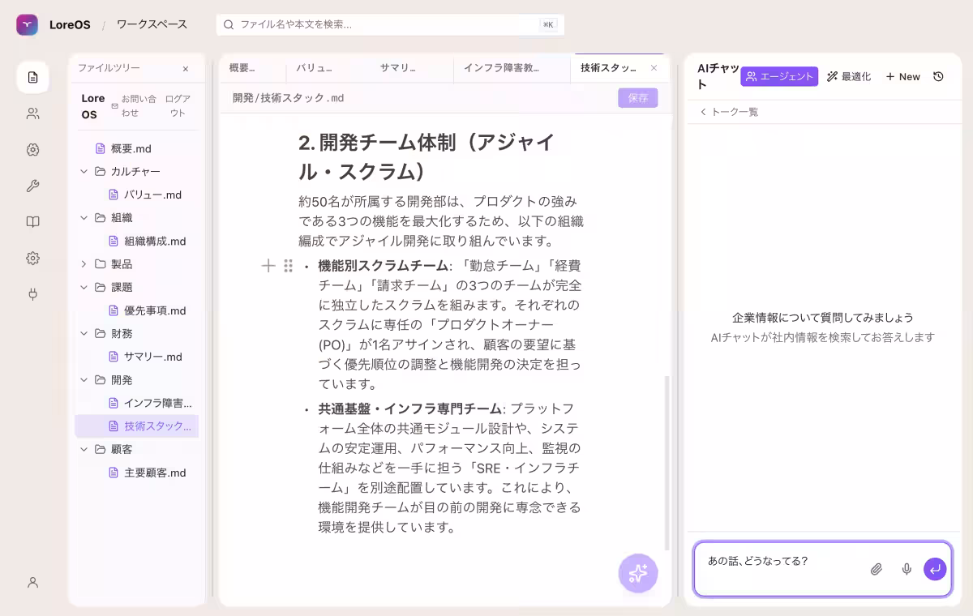Click the attach file paperclip icon
The height and width of the screenshot is (616, 973).
[x=877, y=569]
